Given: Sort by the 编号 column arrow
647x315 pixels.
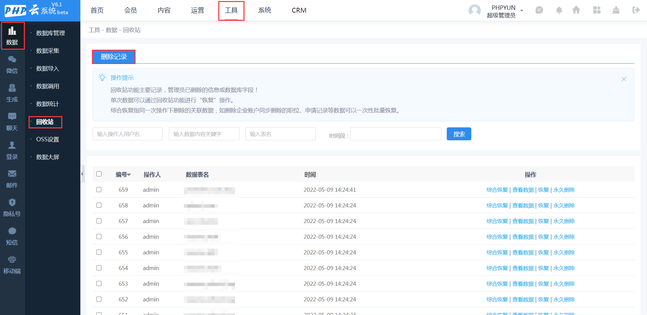Looking at the screenshot, I should (x=129, y=175).
